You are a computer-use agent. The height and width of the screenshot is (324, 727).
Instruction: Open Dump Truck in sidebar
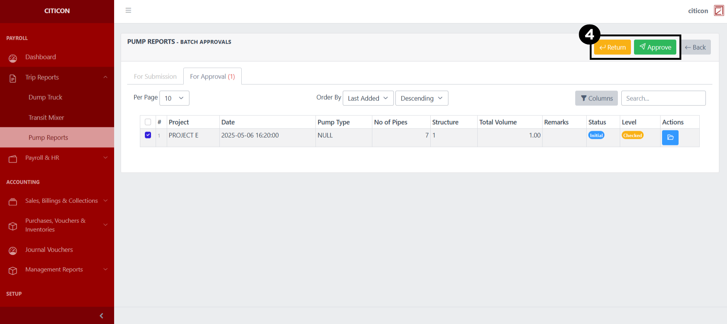[x=45, y=97]
